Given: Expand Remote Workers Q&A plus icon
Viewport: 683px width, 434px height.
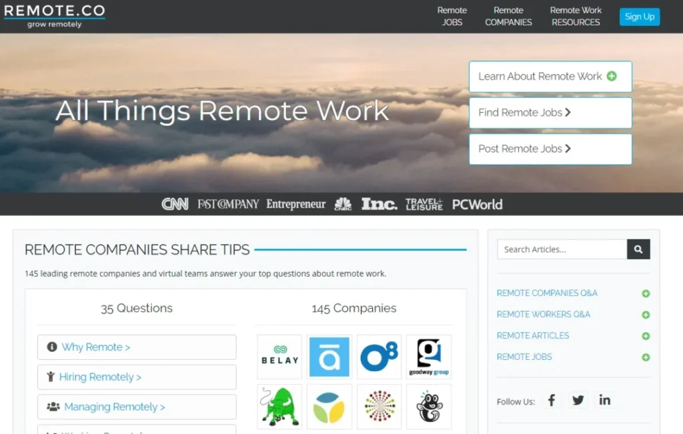Looking at the screenshot, I should pyautogui.click(x=646, y=315).
